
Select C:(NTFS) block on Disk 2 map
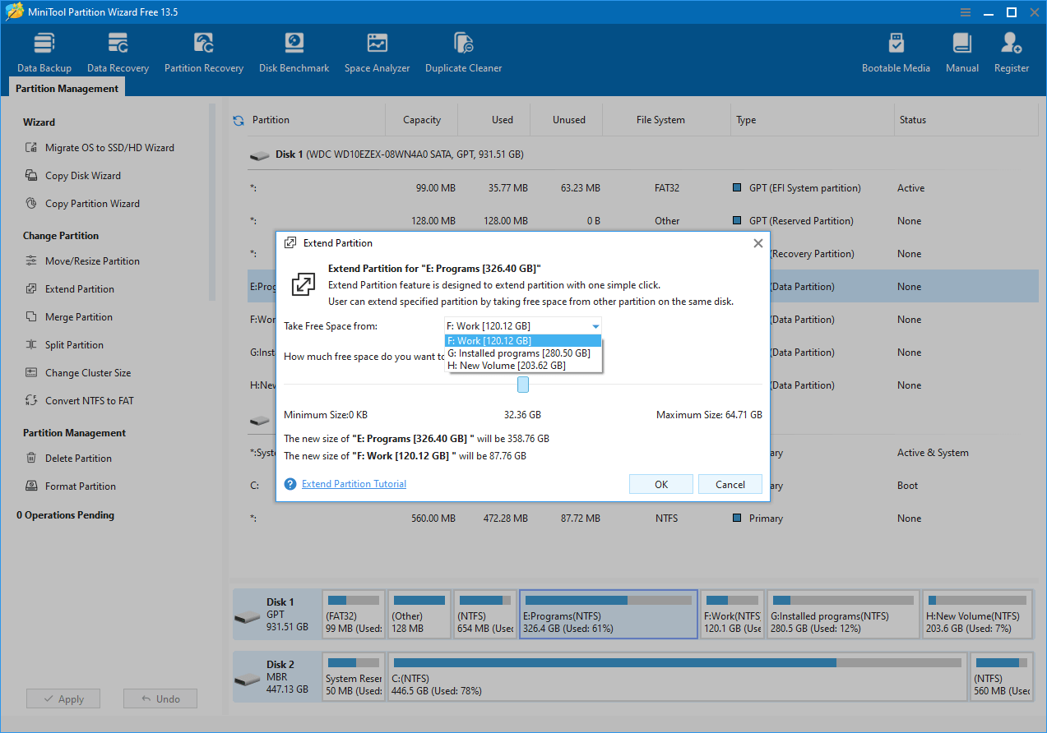677,676
